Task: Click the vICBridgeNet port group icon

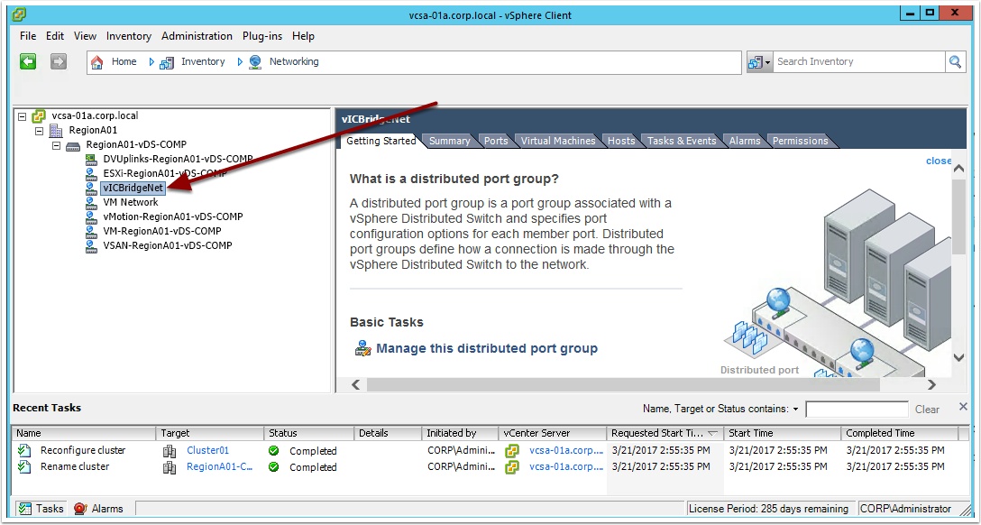Action: pyautogui.click(x=91, y=188)
